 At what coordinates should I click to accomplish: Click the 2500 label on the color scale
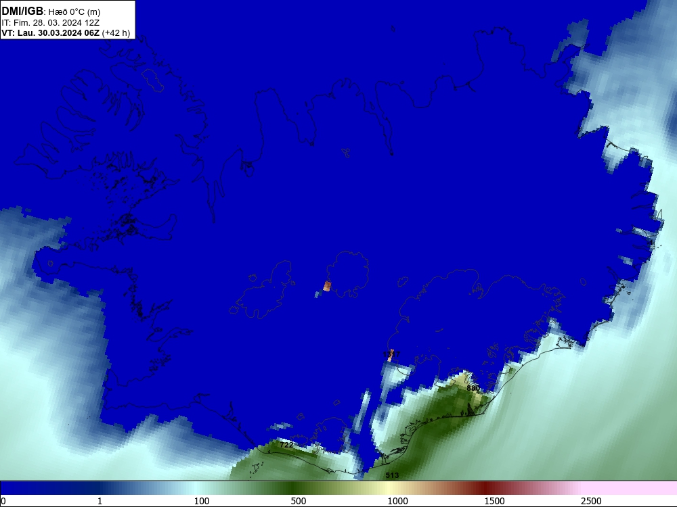591,501
